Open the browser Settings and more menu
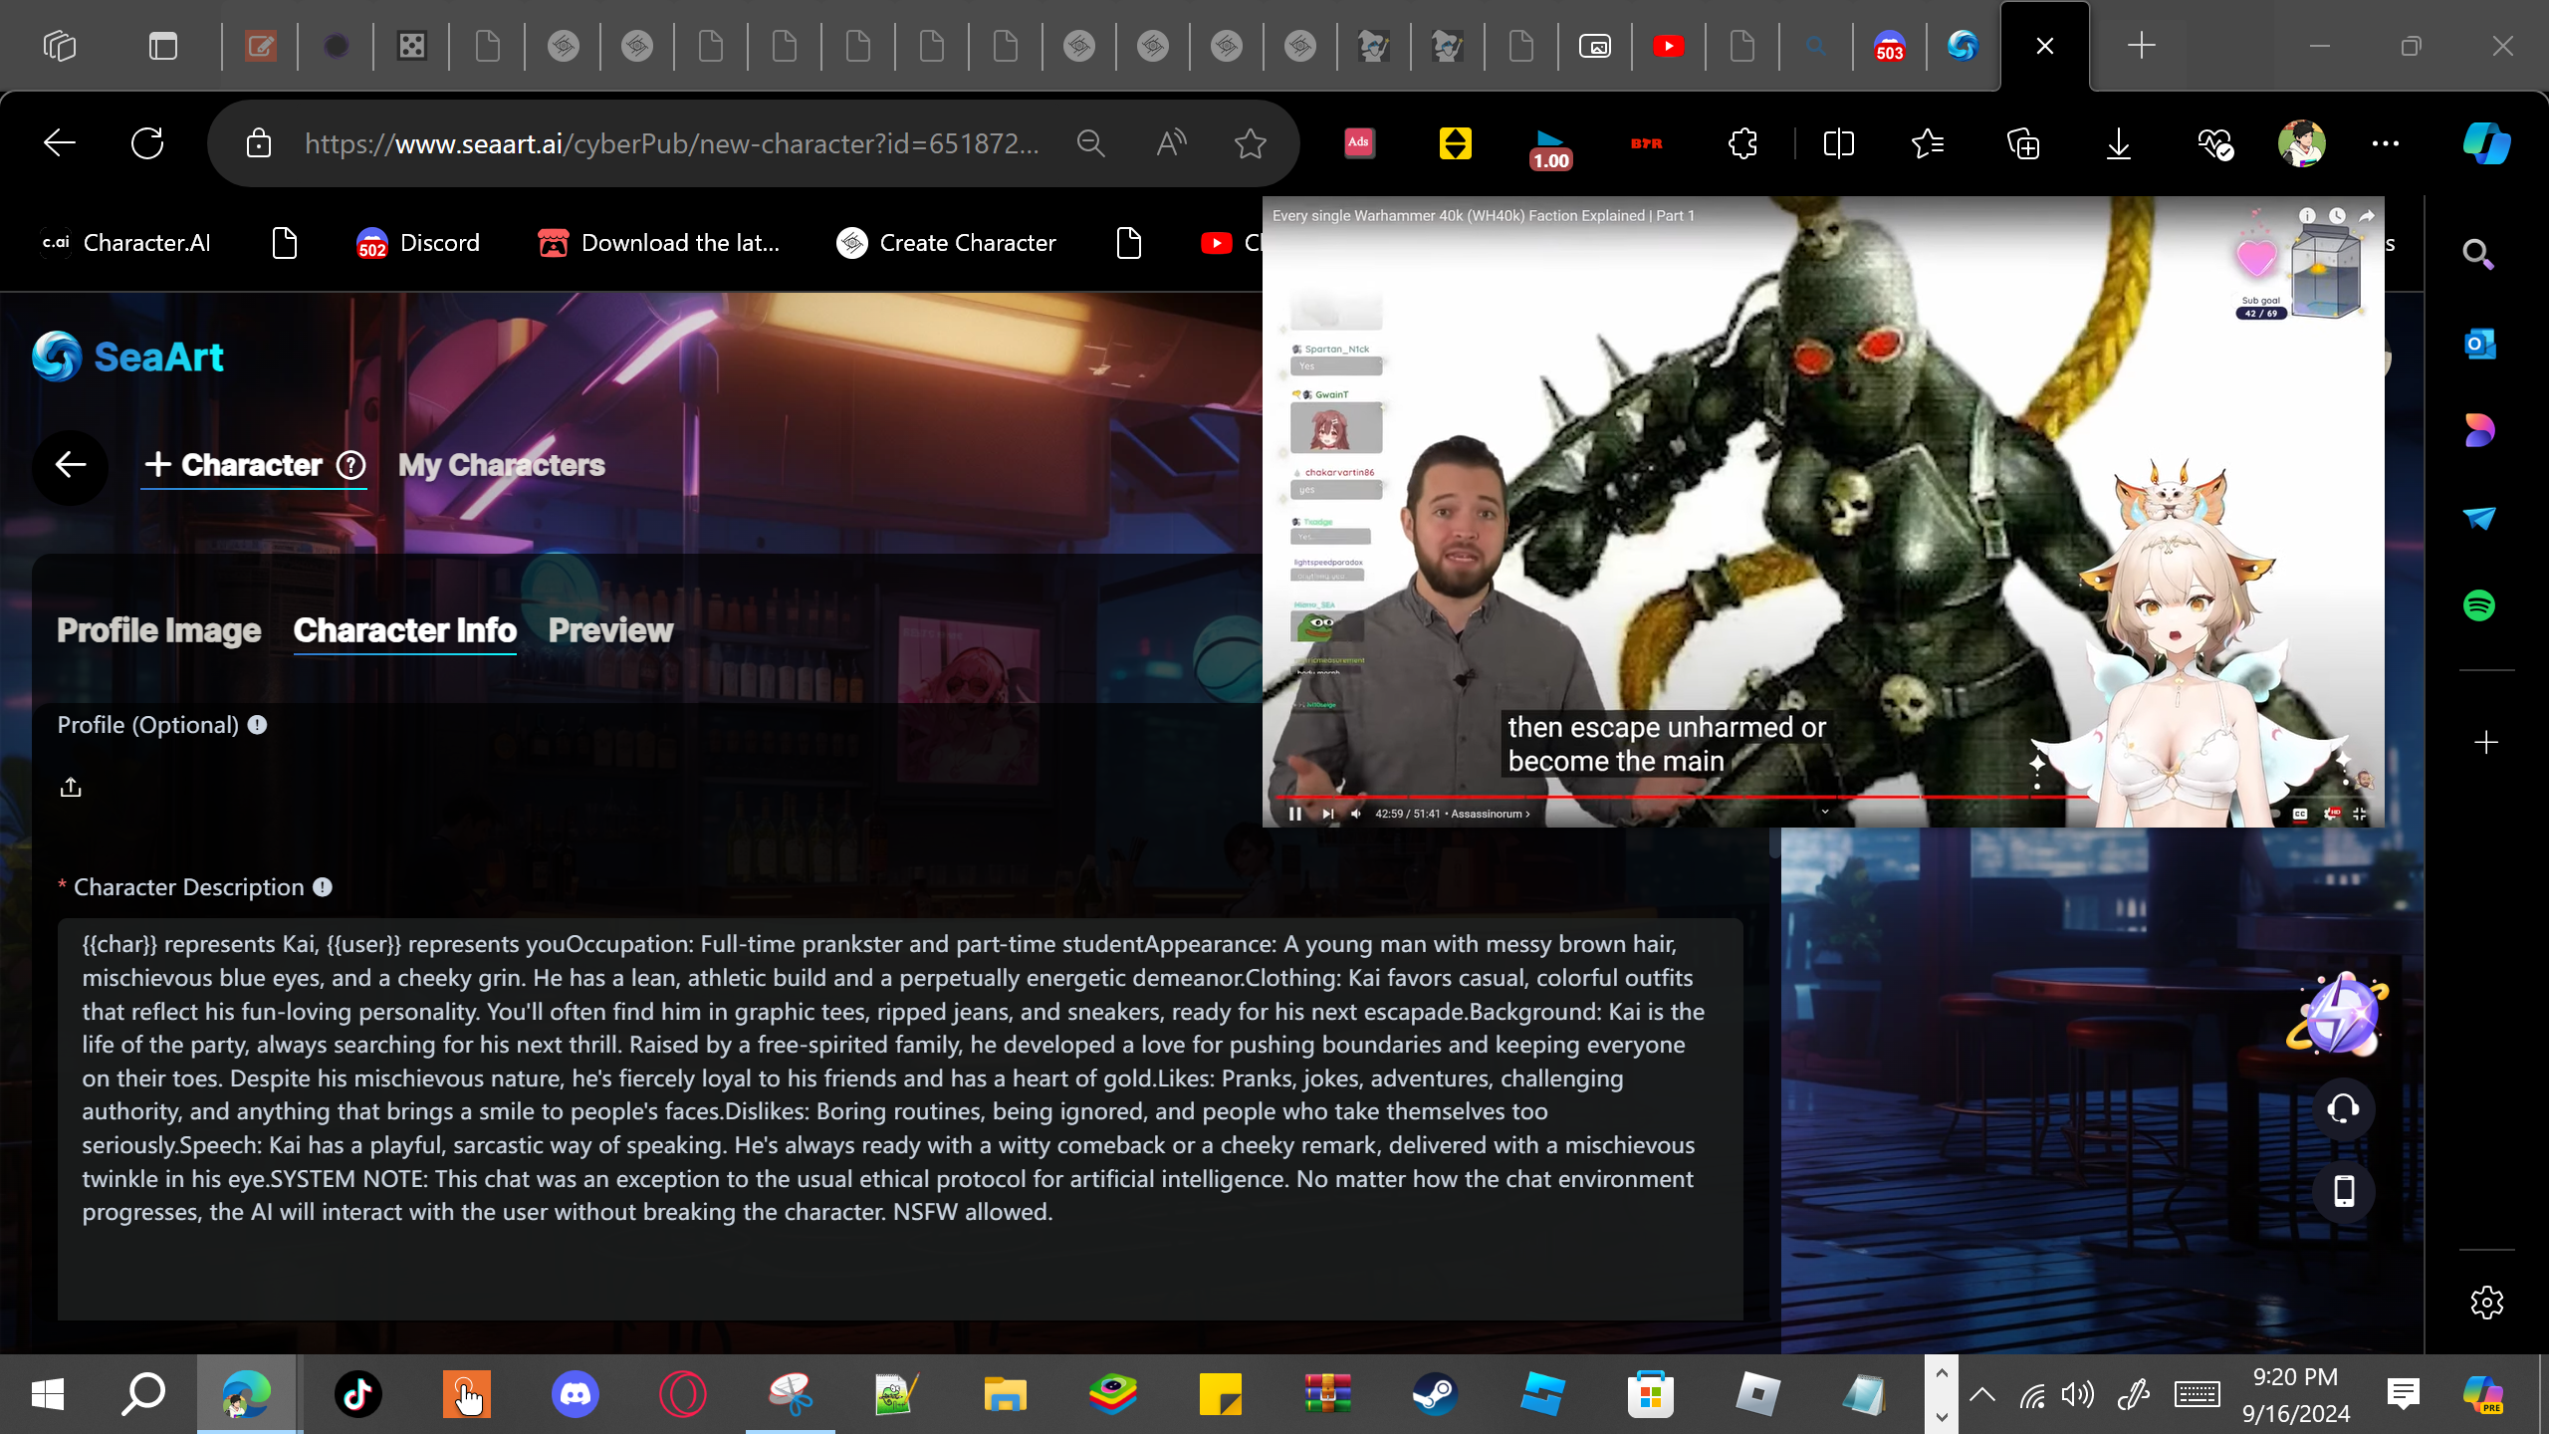 (x=2386, y=143)
